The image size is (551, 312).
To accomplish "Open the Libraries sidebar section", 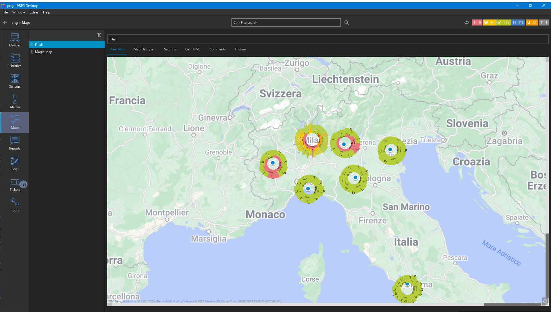I will [x=15, y=60].
